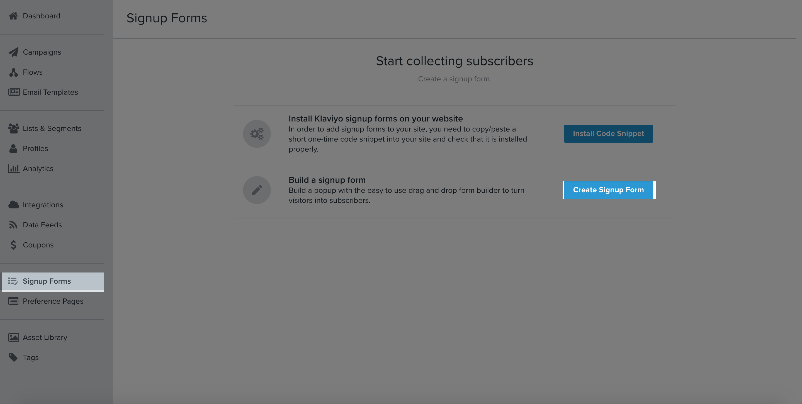Click the Profiles person icon
Viewport: 802px width, 404px height.
[x=13, y=149]
